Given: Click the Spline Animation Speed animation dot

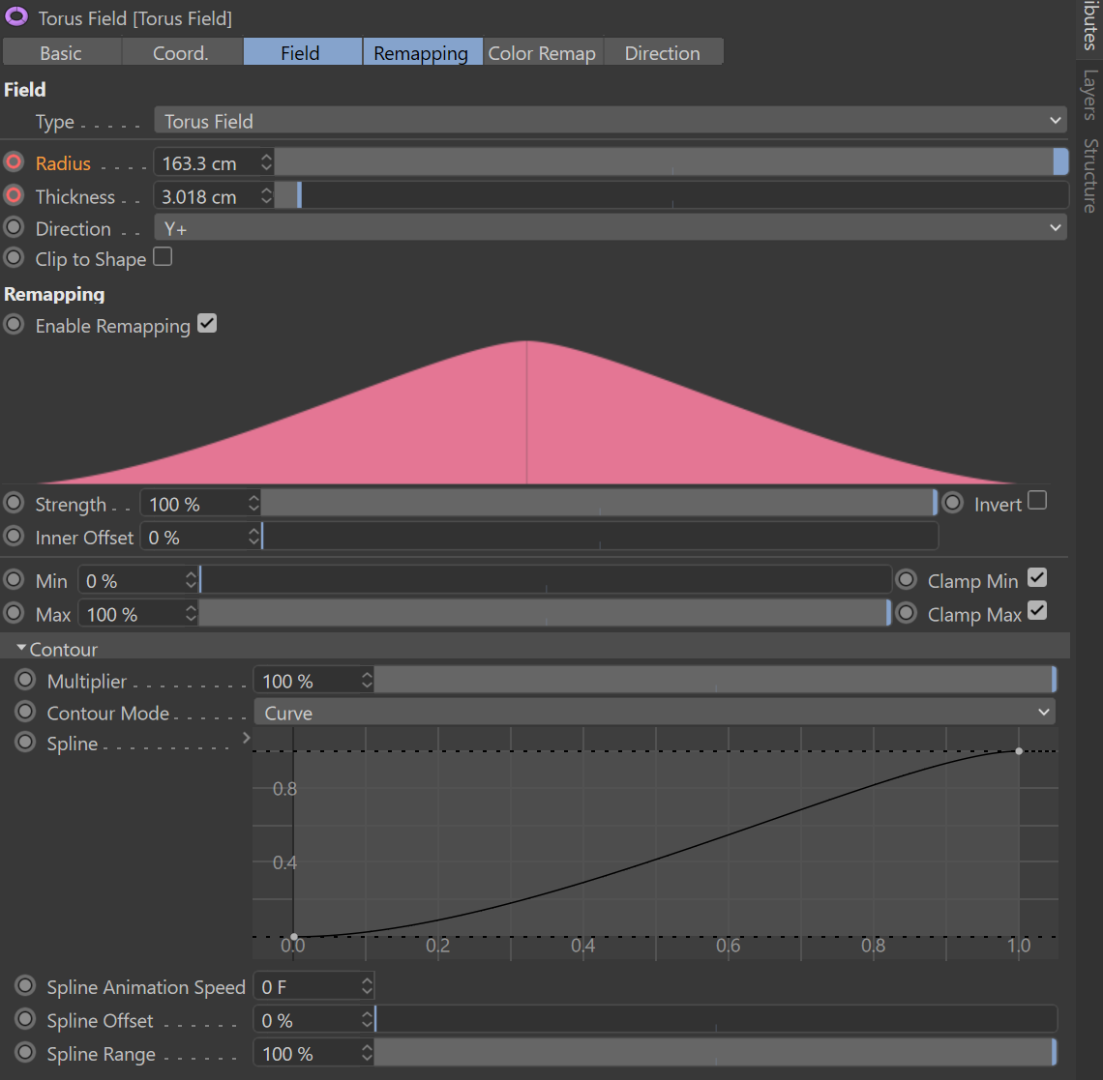Looking at the screenshot, I should coord(25,986).
